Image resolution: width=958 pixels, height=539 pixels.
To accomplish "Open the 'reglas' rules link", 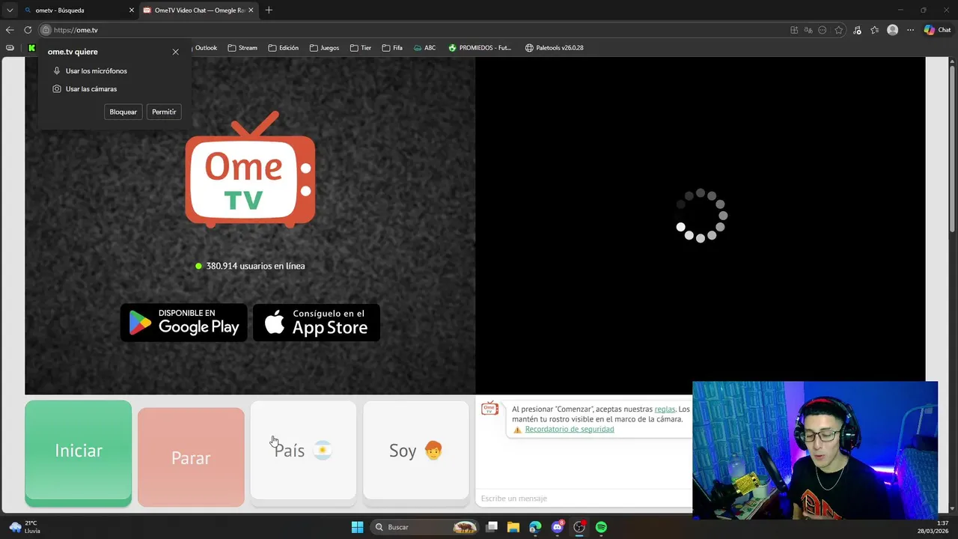I will point(665,409).
